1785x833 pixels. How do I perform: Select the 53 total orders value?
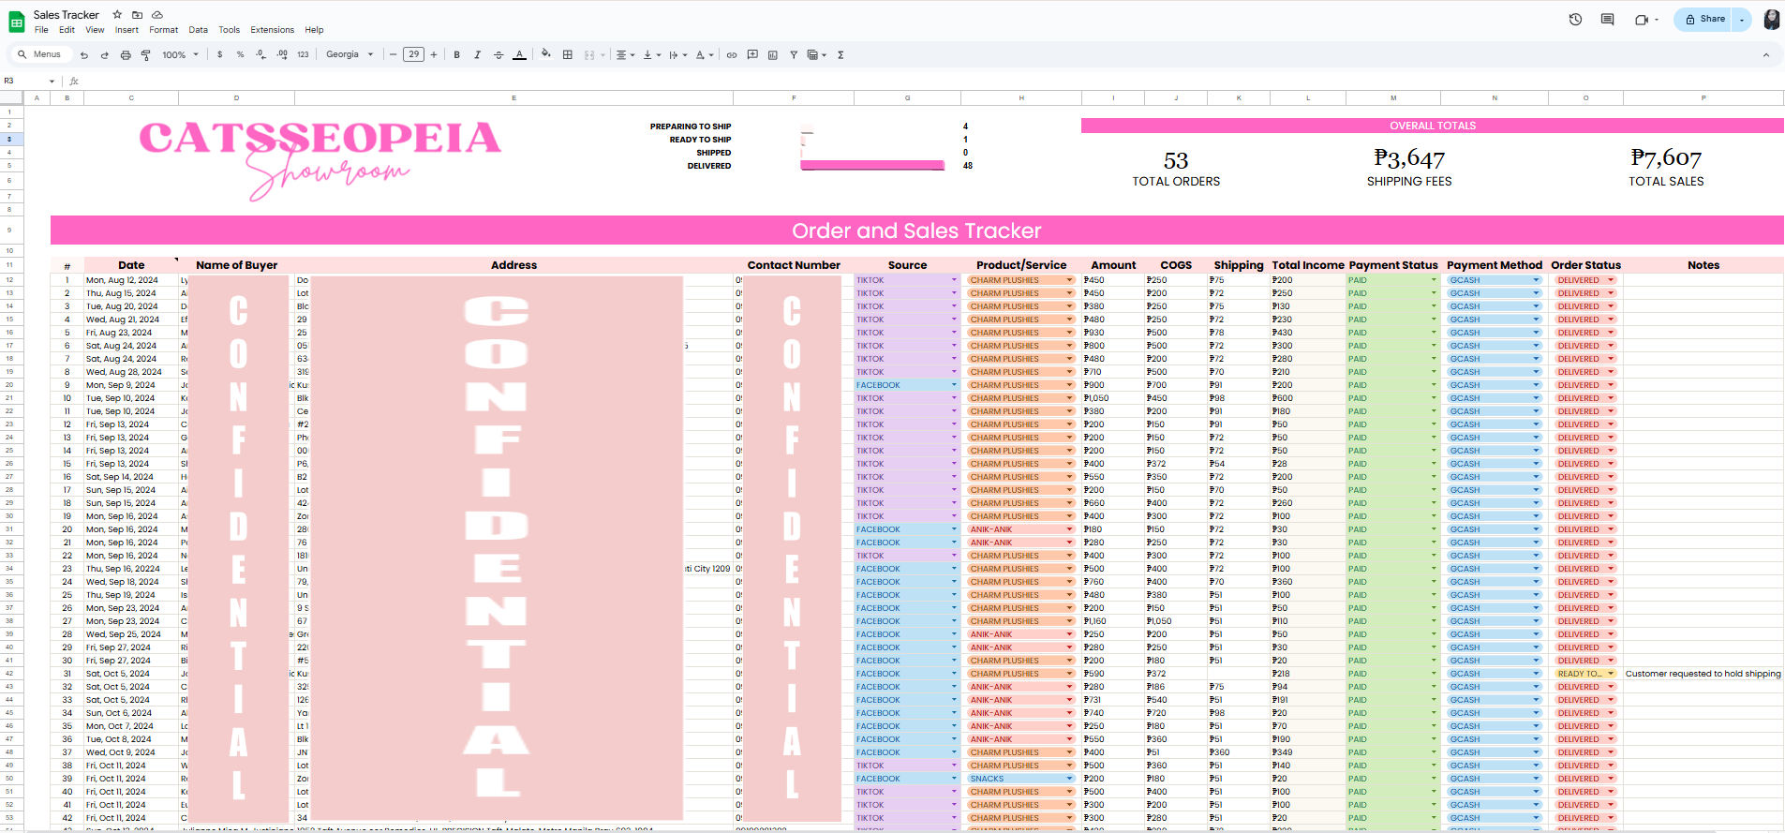pos(1176,161)
